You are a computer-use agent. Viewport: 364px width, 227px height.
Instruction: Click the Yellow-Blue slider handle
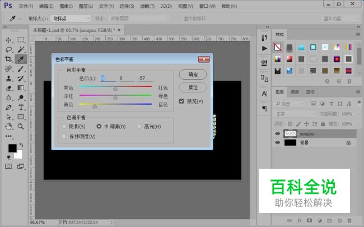pos(95,106)
